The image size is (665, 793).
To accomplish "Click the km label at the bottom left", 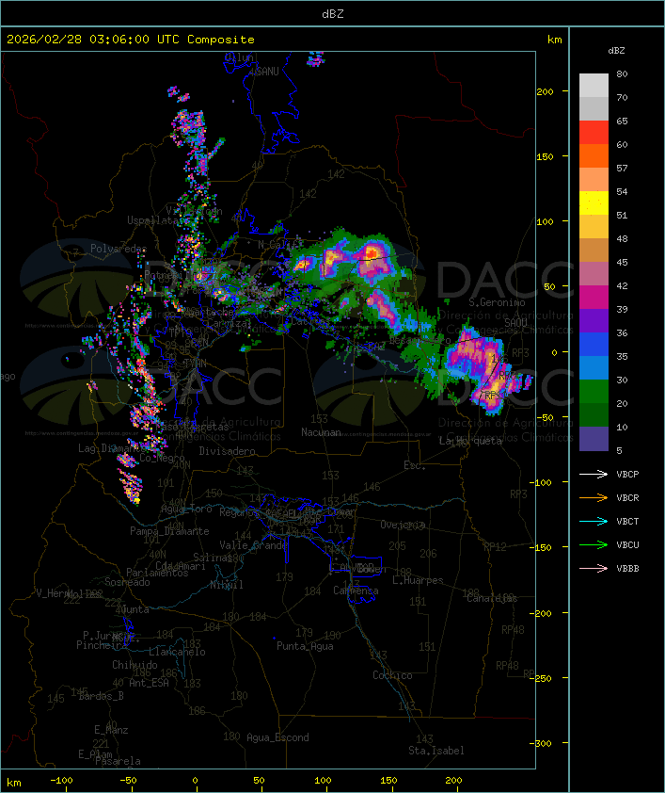I will (x=13, y=783).
